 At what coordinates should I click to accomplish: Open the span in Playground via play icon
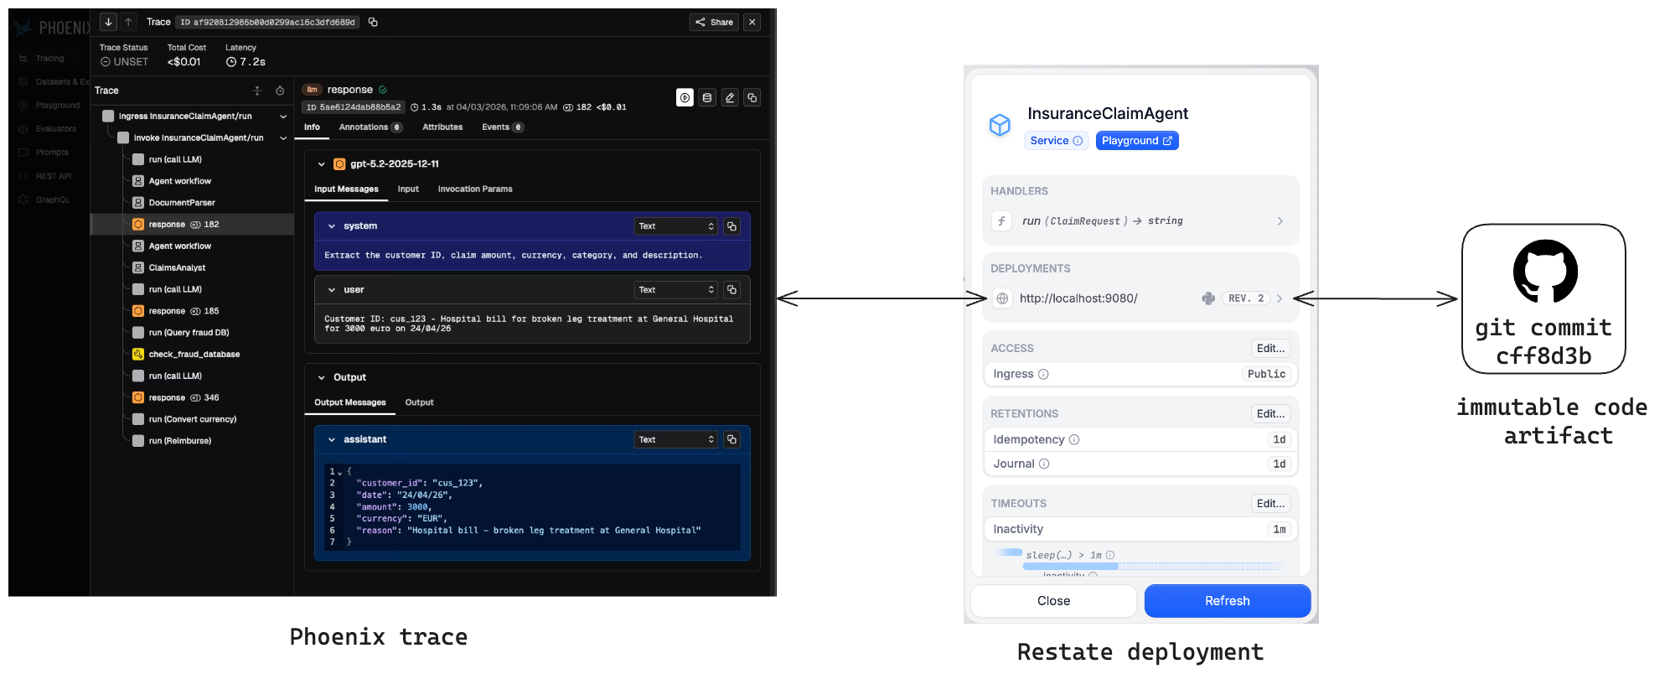(685, 98)
